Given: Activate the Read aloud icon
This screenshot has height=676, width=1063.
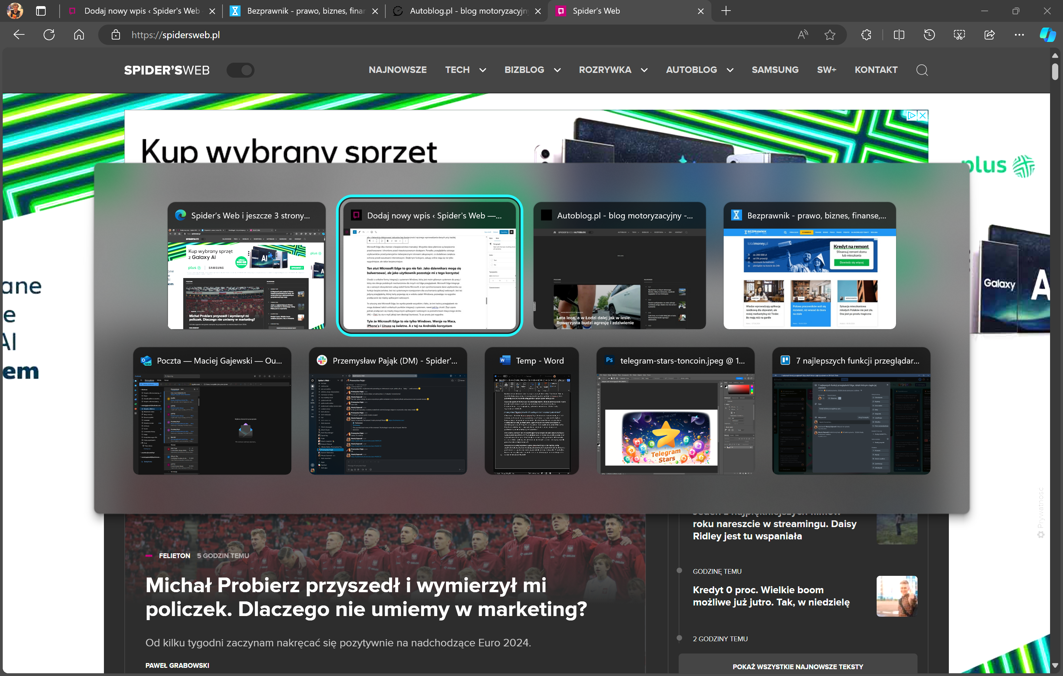Looking at the screenshot, I should pos(803,35).
